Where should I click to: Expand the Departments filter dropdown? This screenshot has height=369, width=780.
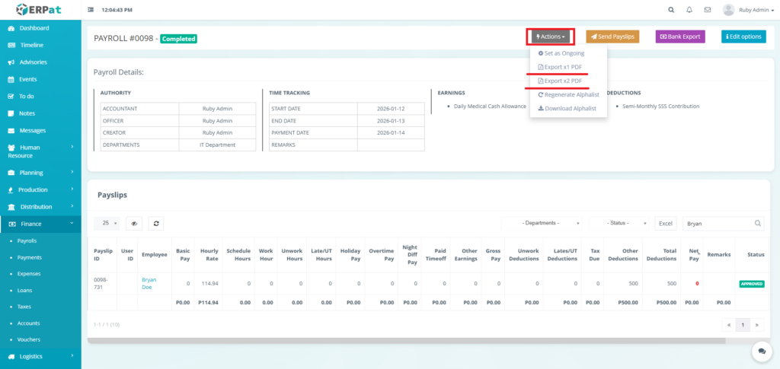542,224
